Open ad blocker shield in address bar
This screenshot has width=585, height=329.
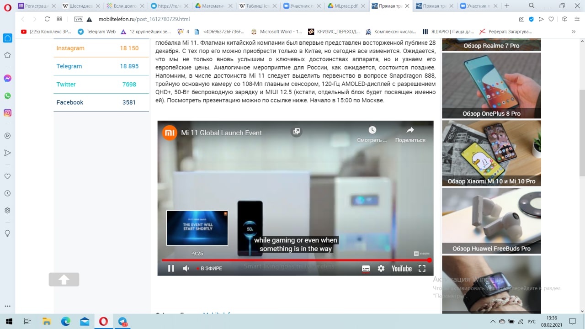pyautogui.click(x=531, y=19)
